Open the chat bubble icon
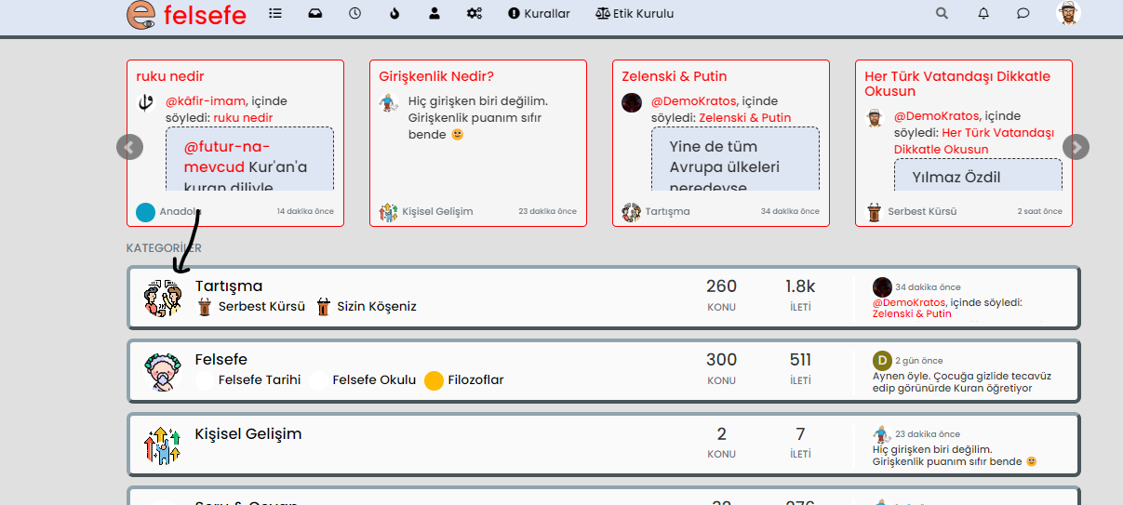This screenshot has width=1123, height=505. point(1023,14)
